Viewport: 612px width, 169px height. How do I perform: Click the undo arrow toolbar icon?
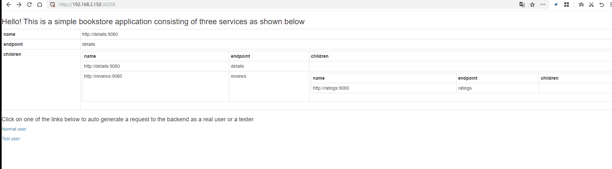(x=602, y=5)
